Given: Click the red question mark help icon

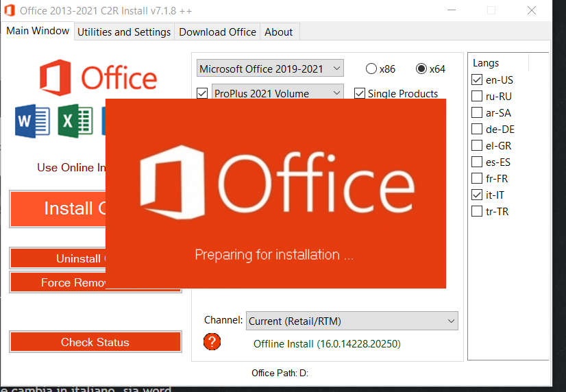Looking at the screenshot, I should (212, 342).
